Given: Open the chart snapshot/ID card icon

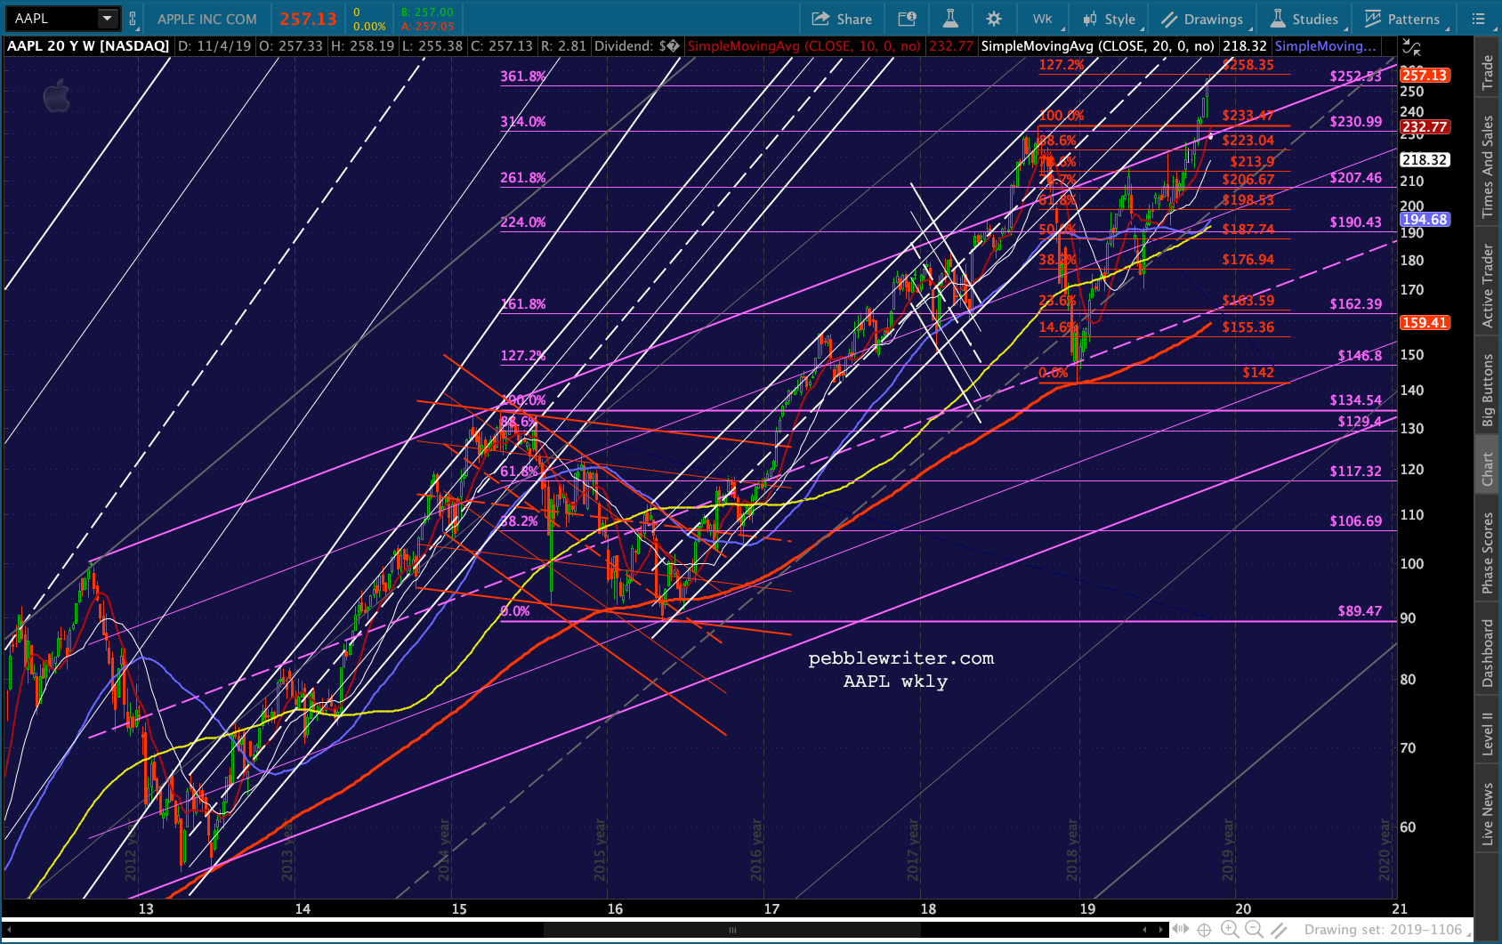Looking at the screenshot, I should click(907, 19).
